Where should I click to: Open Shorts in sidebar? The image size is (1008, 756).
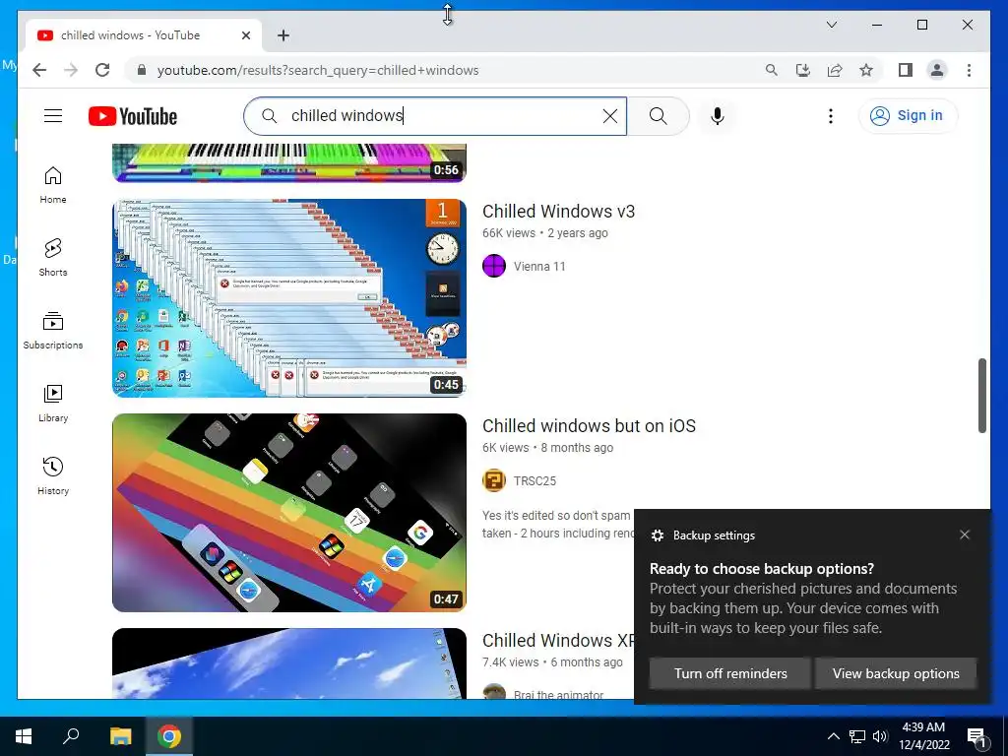tap(53, 258)
